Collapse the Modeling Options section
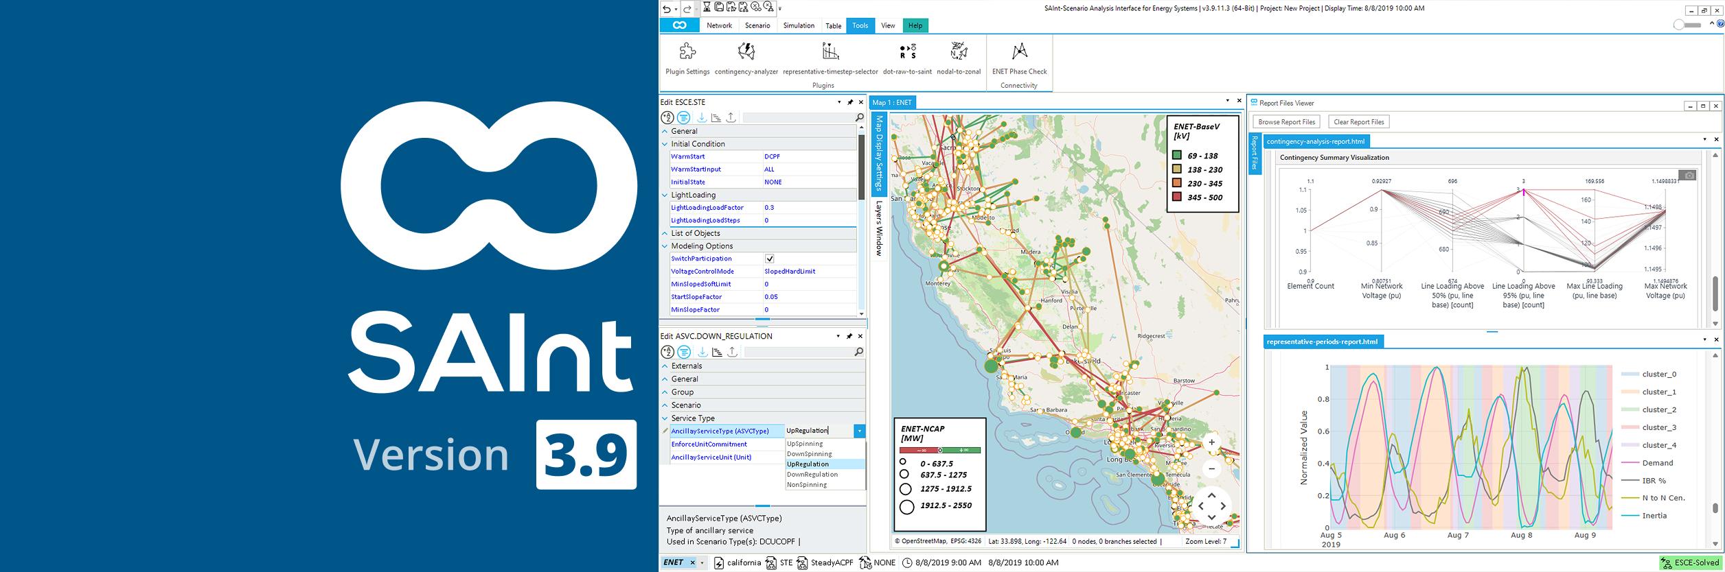Screen dimensions: 1725x572 [665, 246]
